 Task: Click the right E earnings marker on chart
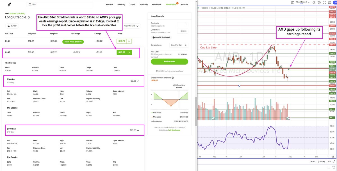click(288, 119)
